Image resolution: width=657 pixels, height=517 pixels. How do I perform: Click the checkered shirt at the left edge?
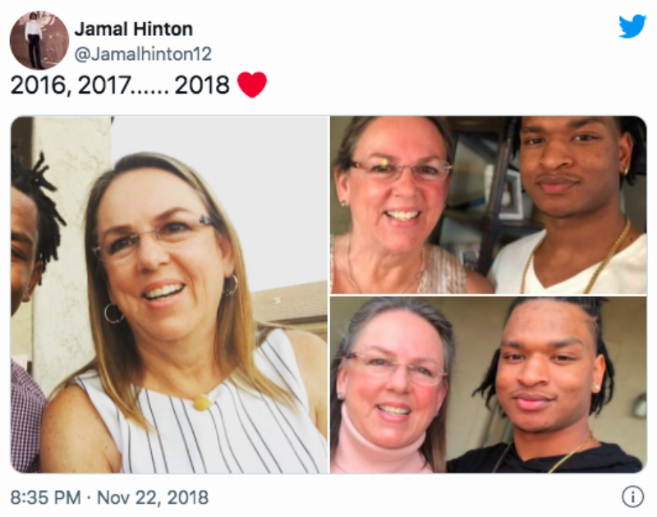coord(26,419)
